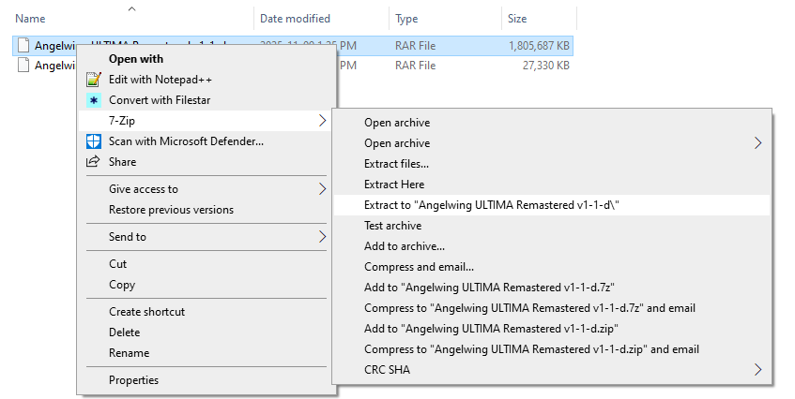This screenshot has height=399, width=795.
Task: Select Rename in the context menu
Action: [129, 353]
